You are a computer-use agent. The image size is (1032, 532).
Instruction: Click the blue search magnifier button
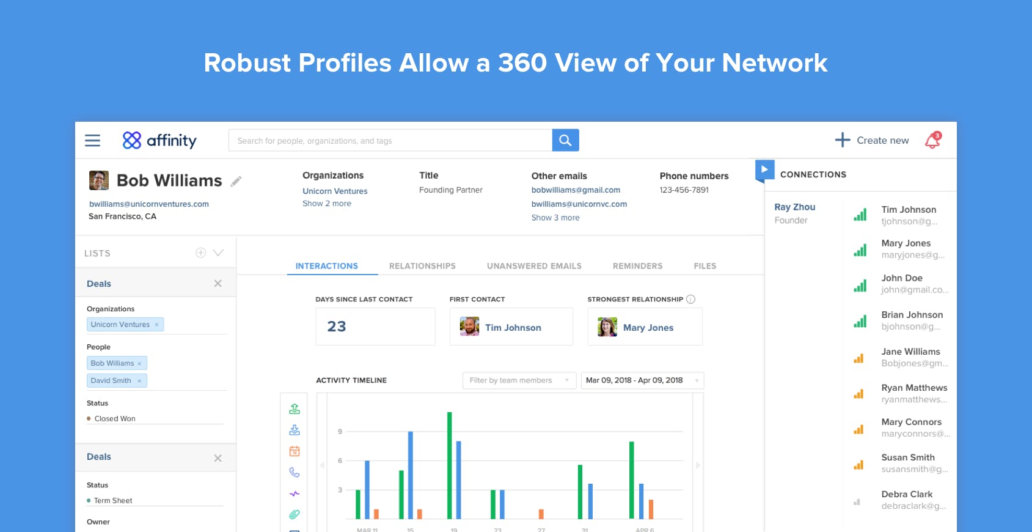pos(565,140)
